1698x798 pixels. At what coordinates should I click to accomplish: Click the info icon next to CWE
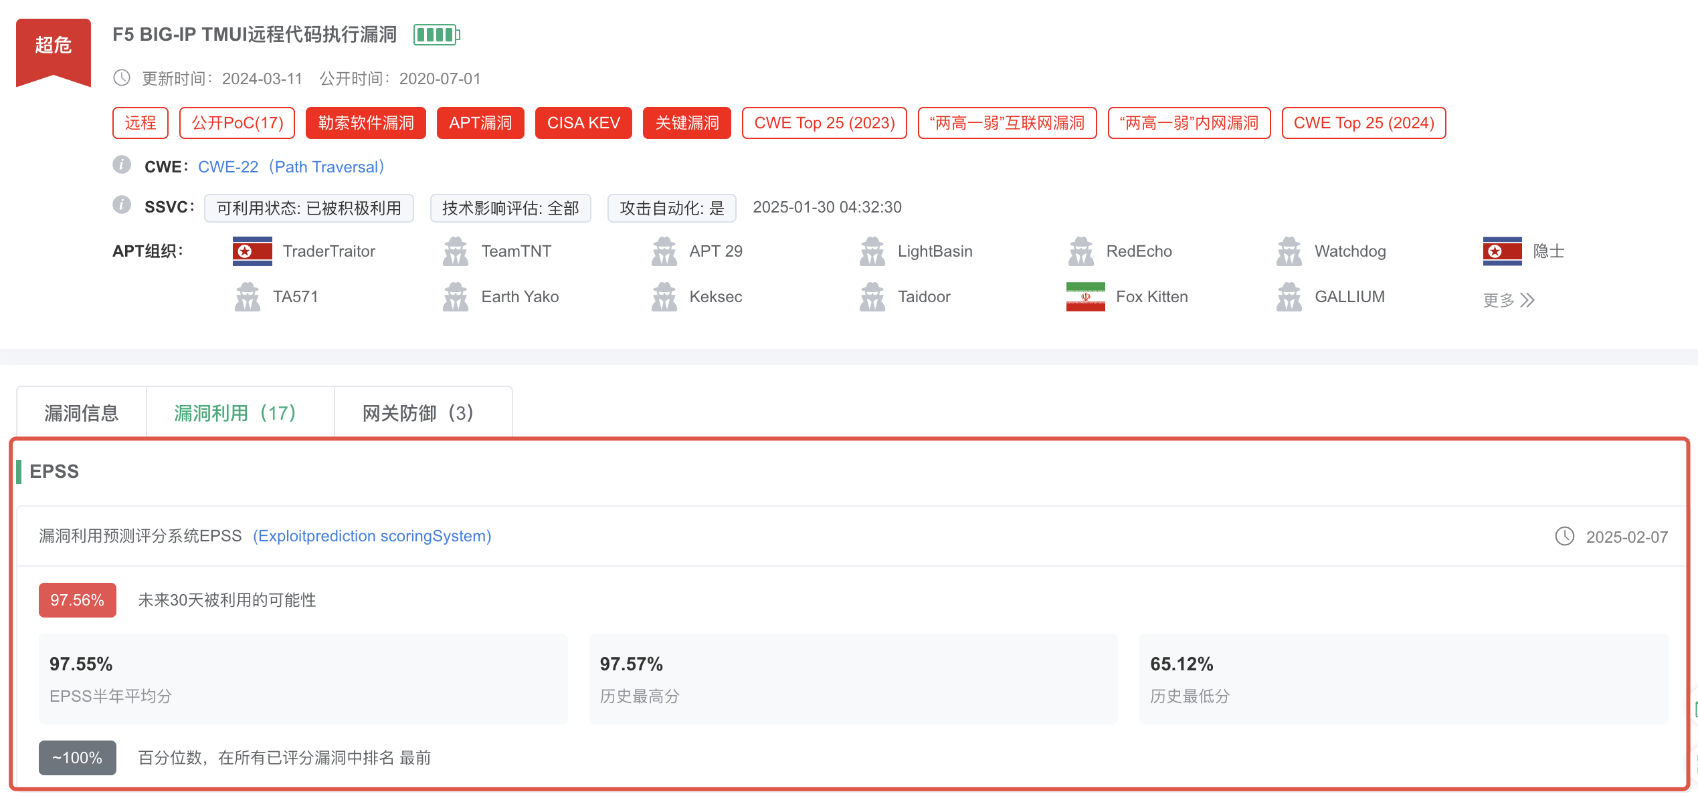(x=122, y=165)
